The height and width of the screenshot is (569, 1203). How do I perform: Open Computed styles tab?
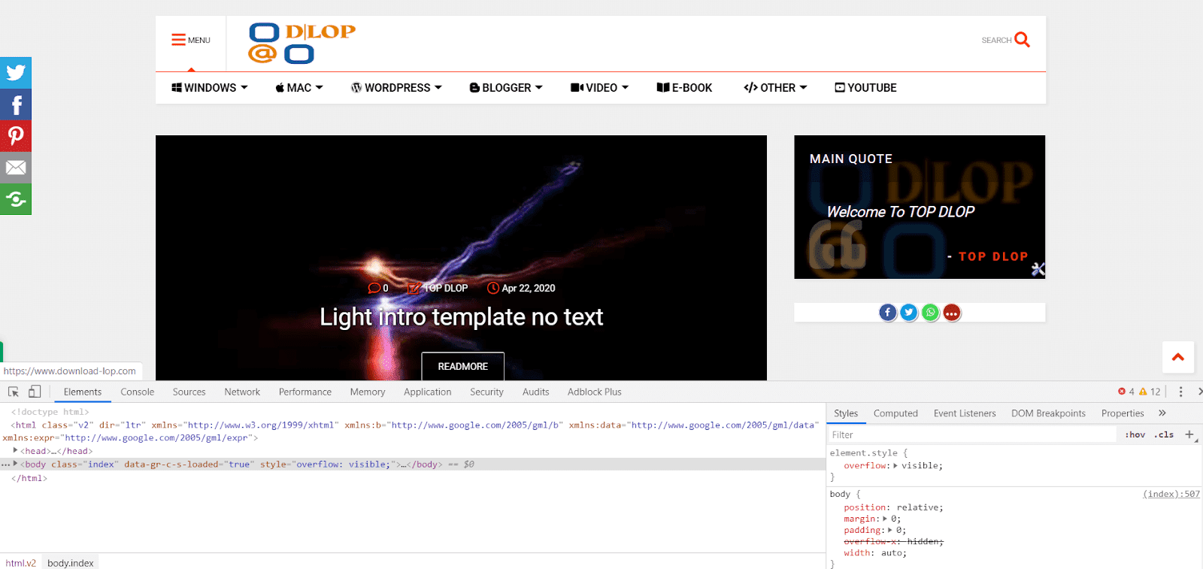(895, 413)
